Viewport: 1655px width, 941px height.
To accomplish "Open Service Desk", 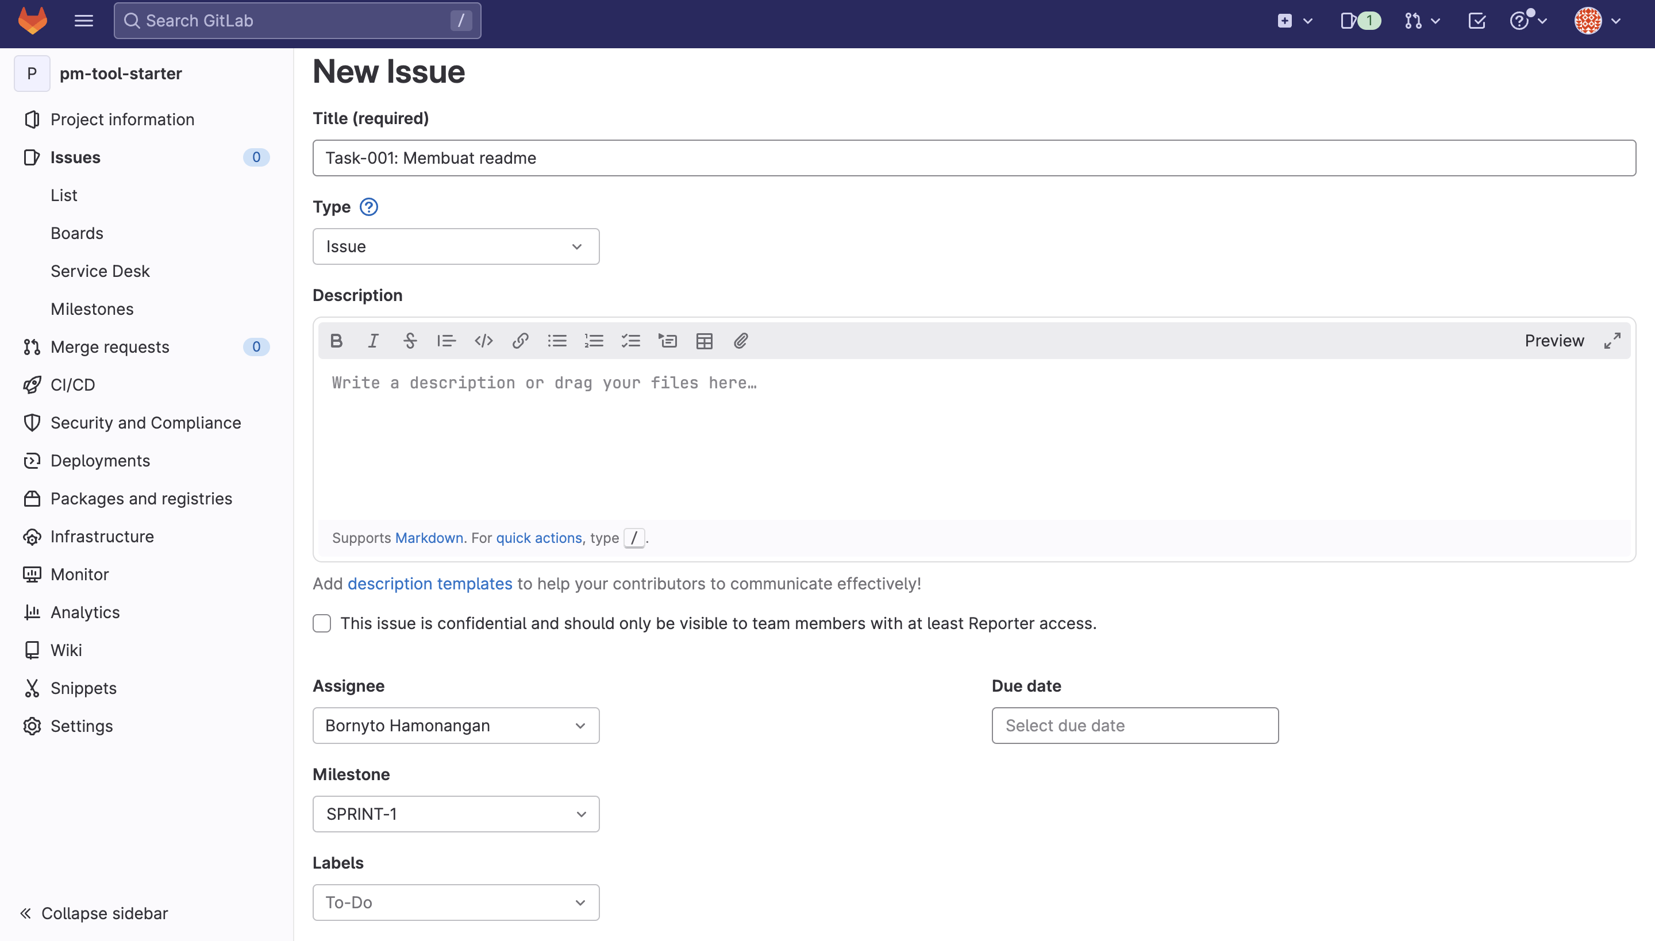I will [x=100, y=271].
